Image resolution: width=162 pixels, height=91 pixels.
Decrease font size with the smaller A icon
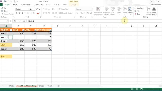click(39, 9)
